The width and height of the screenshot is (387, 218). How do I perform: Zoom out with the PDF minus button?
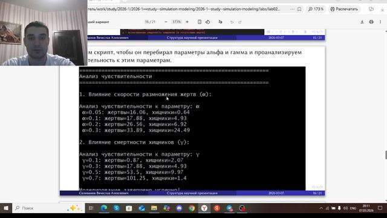(x=166, y=22)
